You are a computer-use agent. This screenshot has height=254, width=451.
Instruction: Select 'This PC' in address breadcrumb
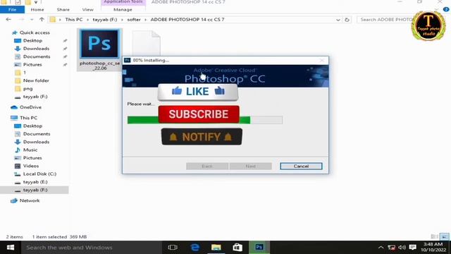pyautogui.click(x=73, y=20)
